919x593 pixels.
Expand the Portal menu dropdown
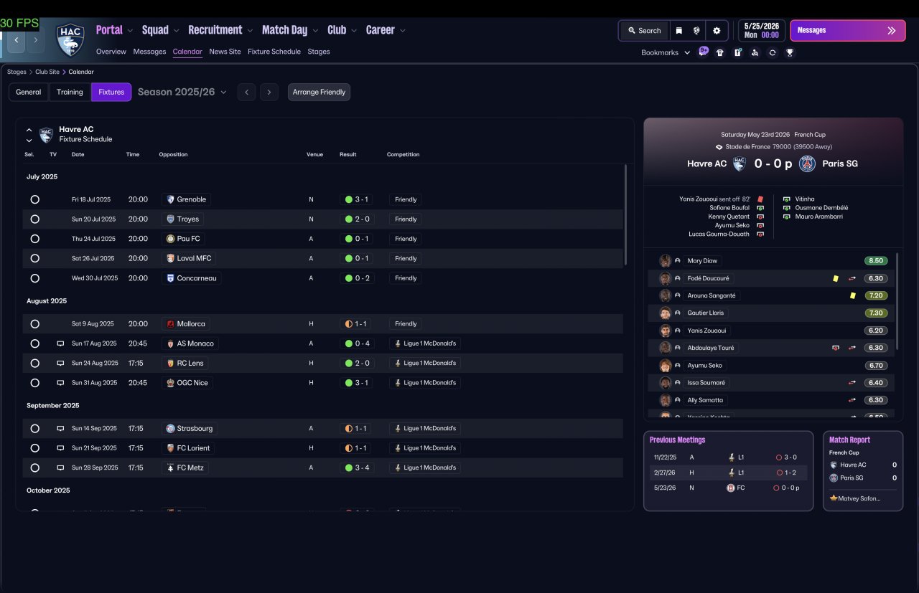coord(130,31)
